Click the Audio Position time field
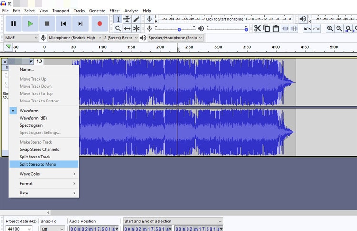Screen dimensions: 357x231 click(94, 229)
